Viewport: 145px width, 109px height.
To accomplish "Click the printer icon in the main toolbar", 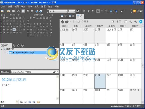I will (32, 11).
